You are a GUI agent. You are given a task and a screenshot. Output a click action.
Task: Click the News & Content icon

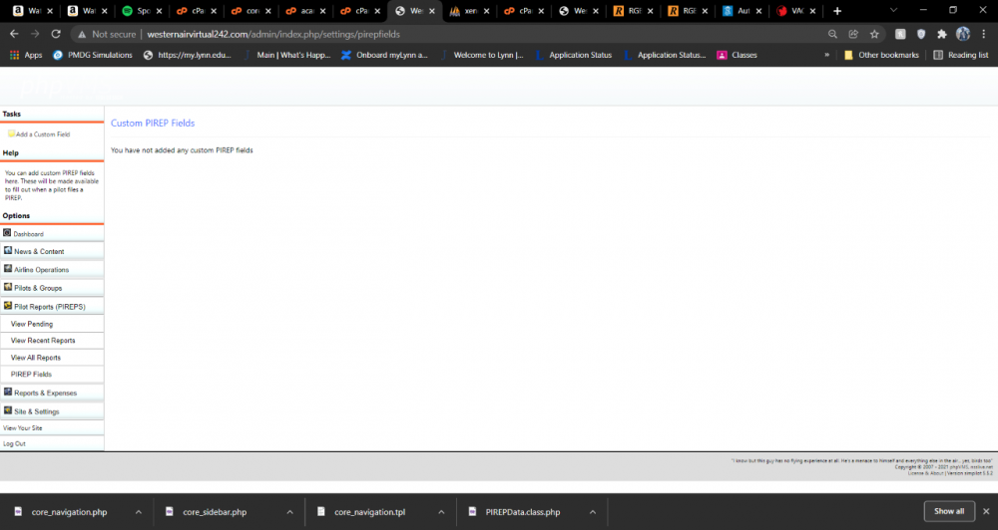pos(8,251)
